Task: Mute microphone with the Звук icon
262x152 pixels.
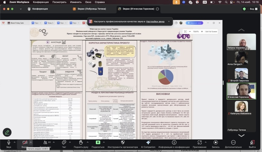Action: (9, 143)
